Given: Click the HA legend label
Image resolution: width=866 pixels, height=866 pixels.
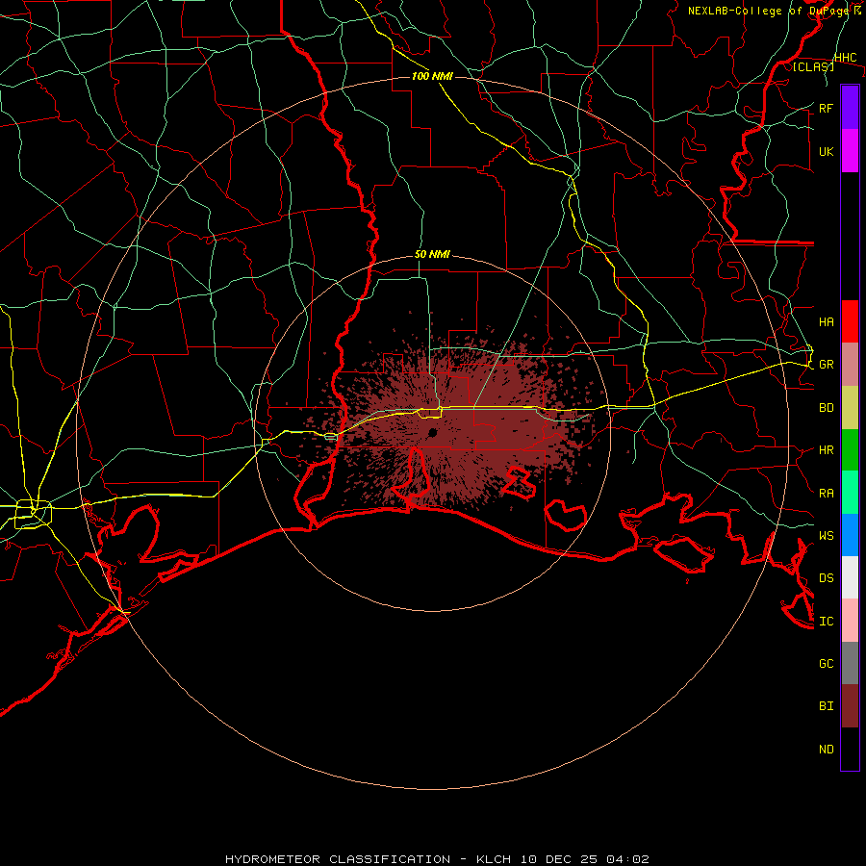Looking at the screenshot, I should (826, 321).
